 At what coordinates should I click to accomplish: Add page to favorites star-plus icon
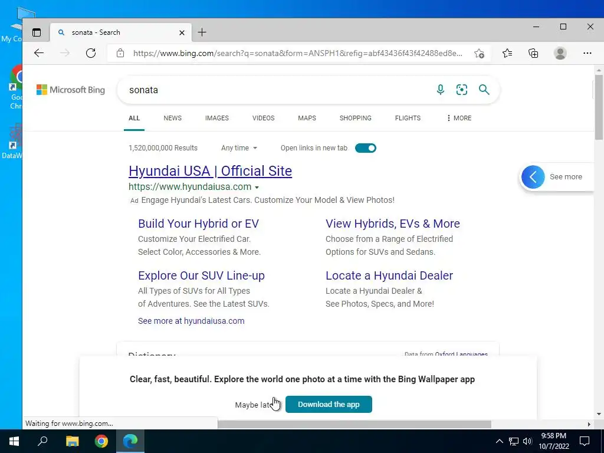click(x=479, y=53)
